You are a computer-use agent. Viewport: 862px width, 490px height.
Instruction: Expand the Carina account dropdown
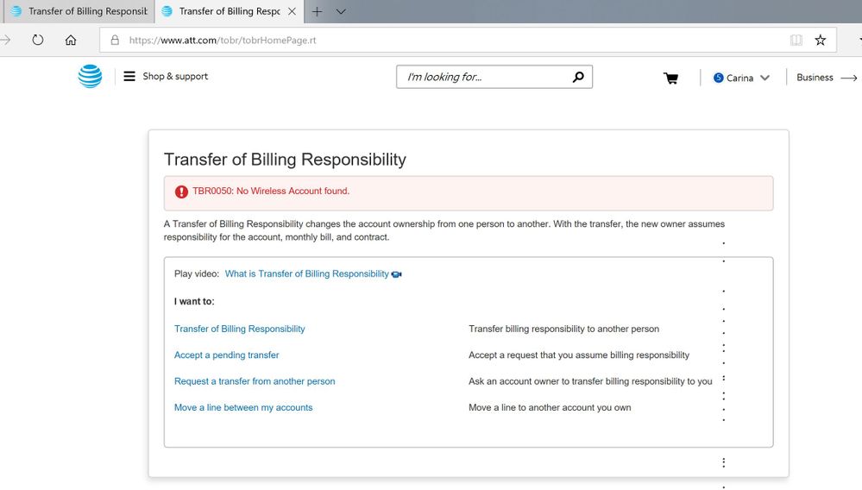742,78
